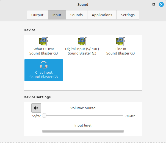Viewport: 166px width, 143px height.
Task: Click the Input level meter bar
Action: 83,131
